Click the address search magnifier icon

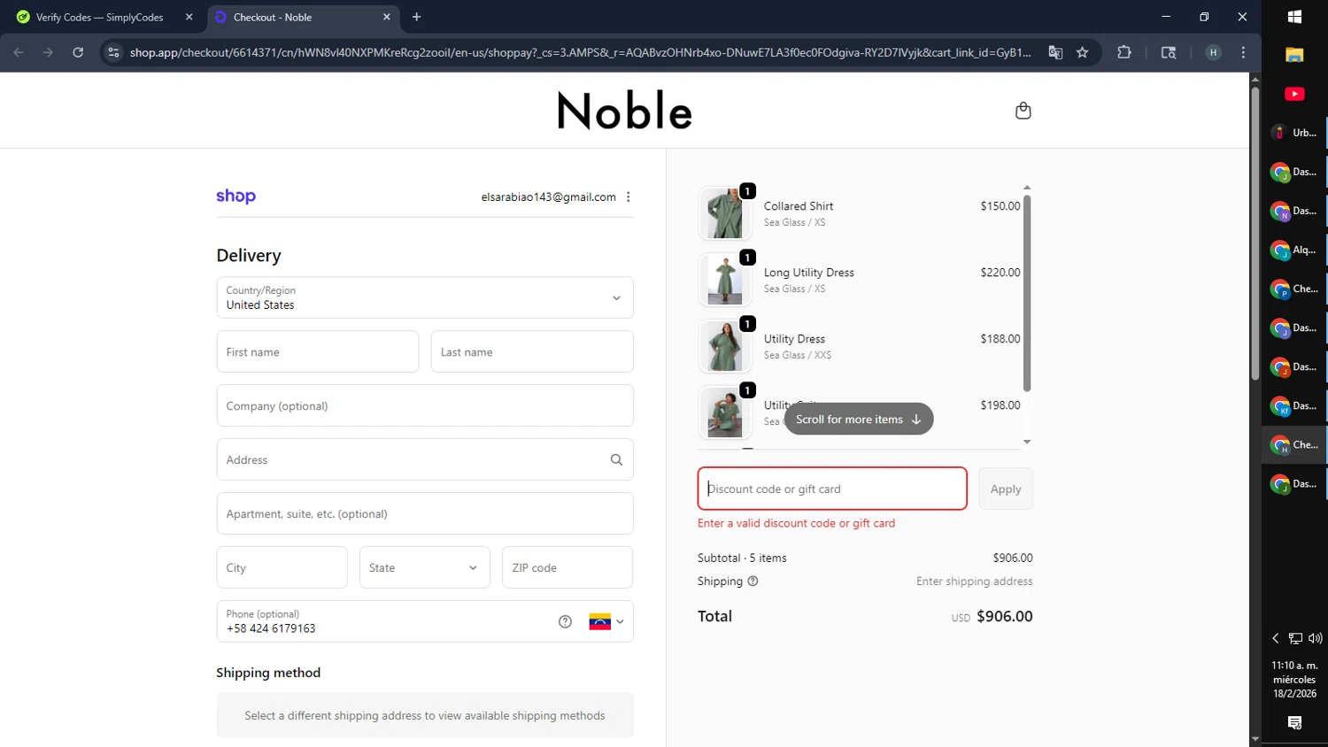616,459
